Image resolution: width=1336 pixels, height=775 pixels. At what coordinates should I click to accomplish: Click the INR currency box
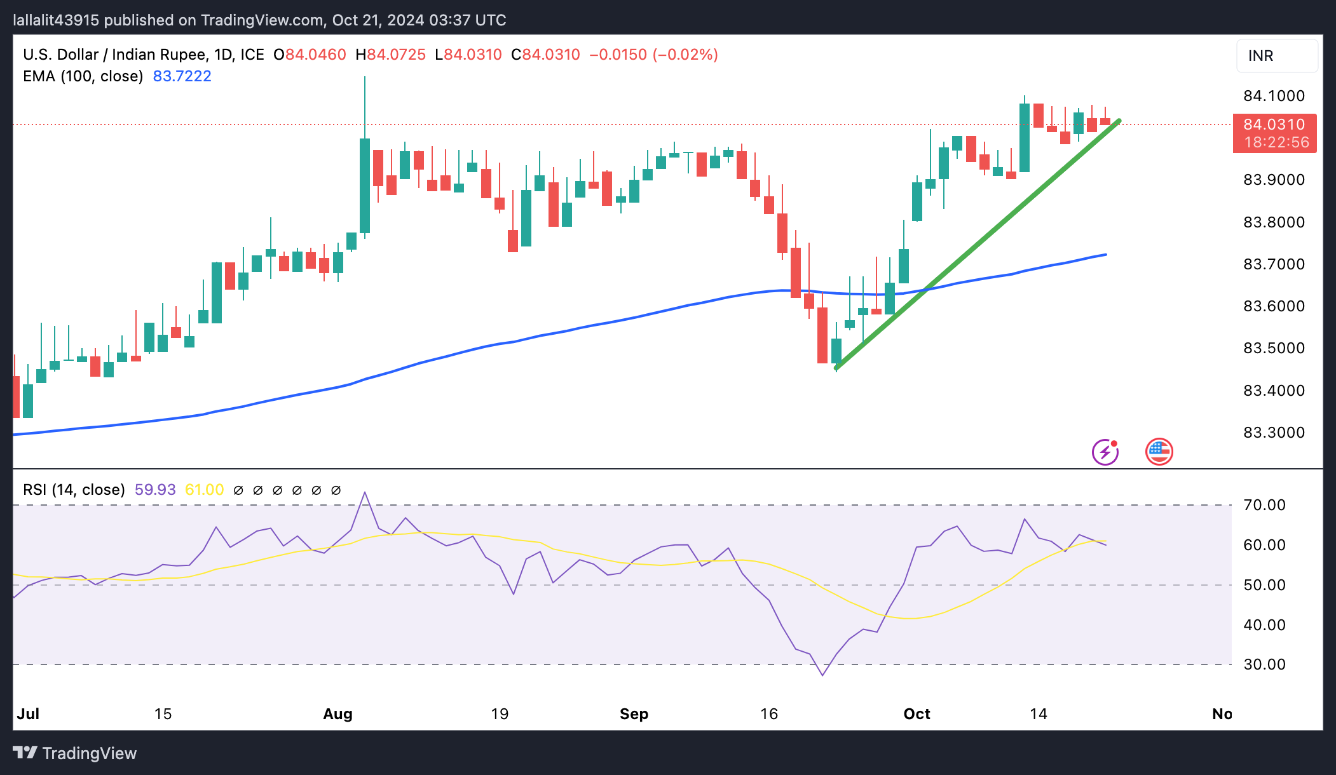point(1276,56)
